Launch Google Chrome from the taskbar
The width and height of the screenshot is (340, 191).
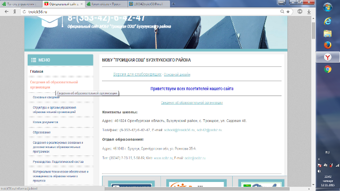(x=328, y=70)
